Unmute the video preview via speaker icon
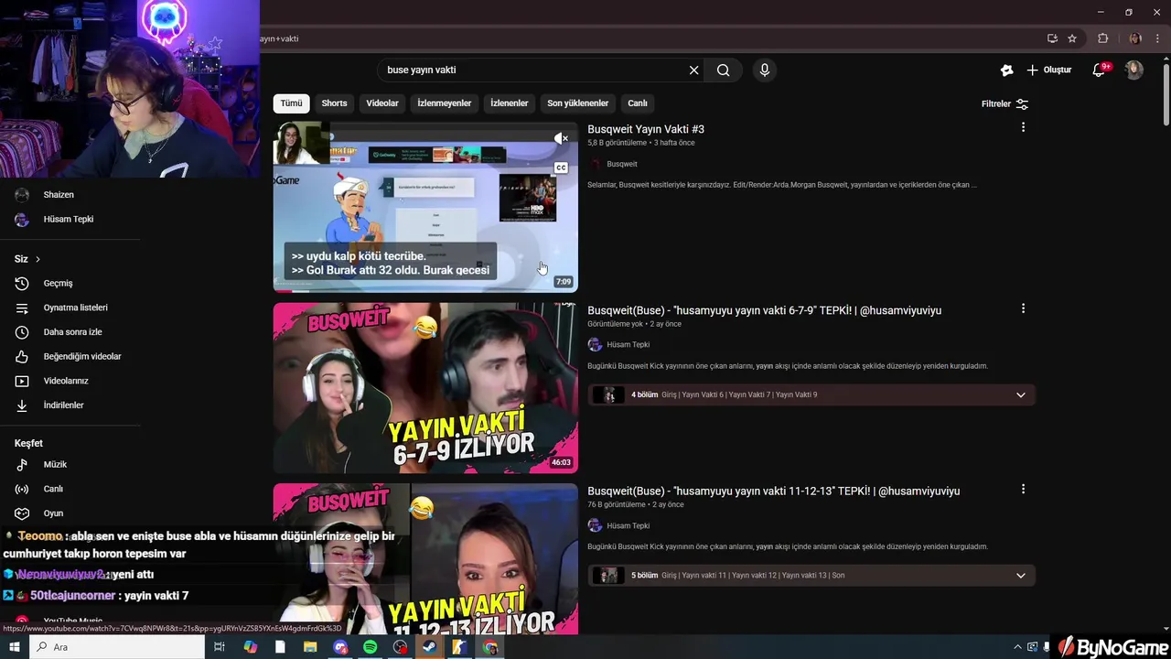Viewport: 1171px width, 659px height. [x=561, y=138]
